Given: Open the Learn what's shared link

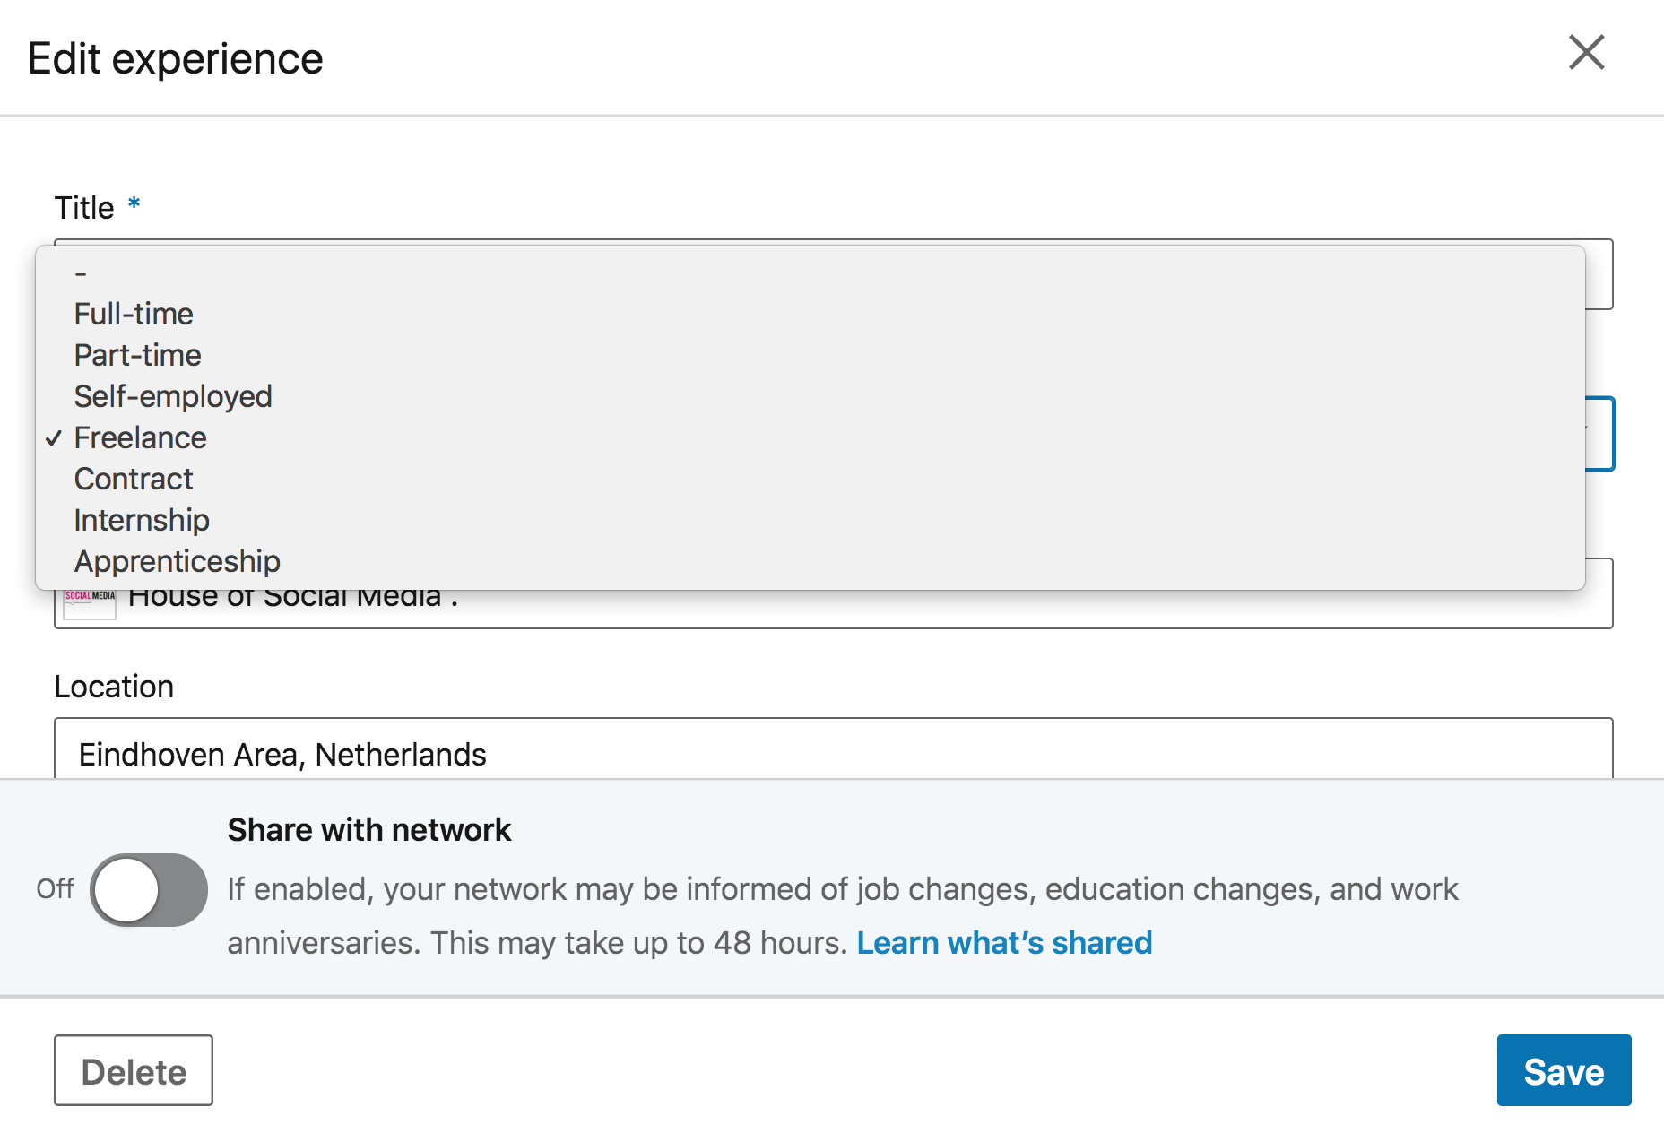Looking at the screenshot, I should coord(1004,943).
